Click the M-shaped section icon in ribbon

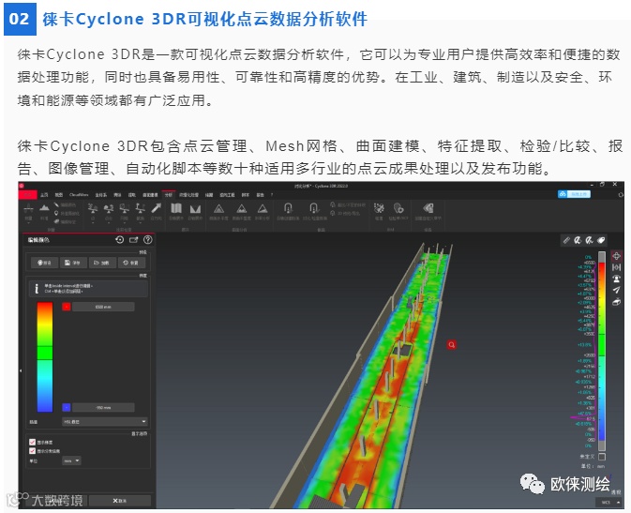[195, 208]
